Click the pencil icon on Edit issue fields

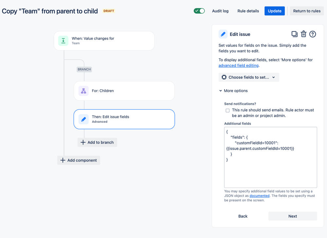(x=83, y=119)
